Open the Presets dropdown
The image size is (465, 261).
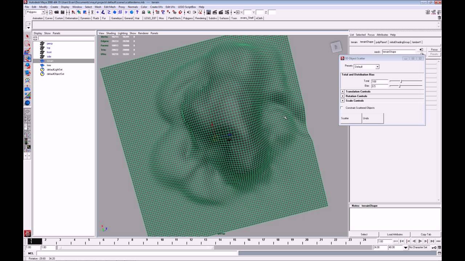coord(367,67)
